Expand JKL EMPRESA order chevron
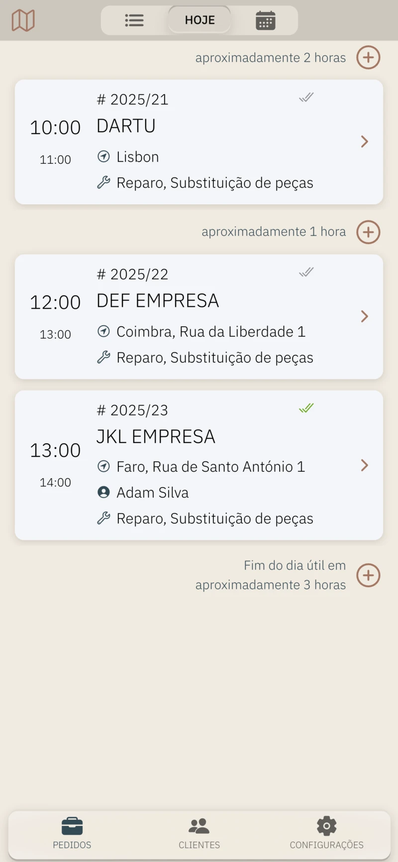 click(x=364, y=465)
